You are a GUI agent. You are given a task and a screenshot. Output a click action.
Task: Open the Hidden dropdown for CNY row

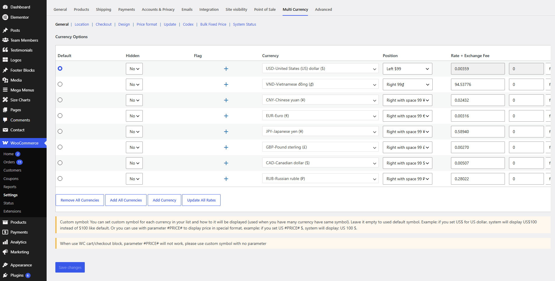tap(134, 100)
